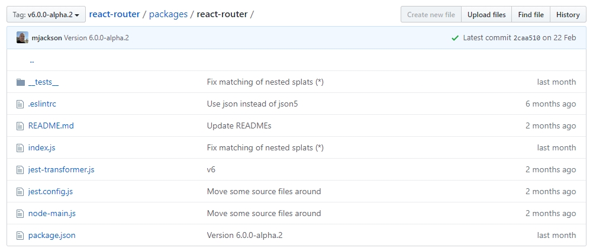Click the .eslintrc file icon
Viewport: 593px width, 251px height.
(x=20, y=104)
